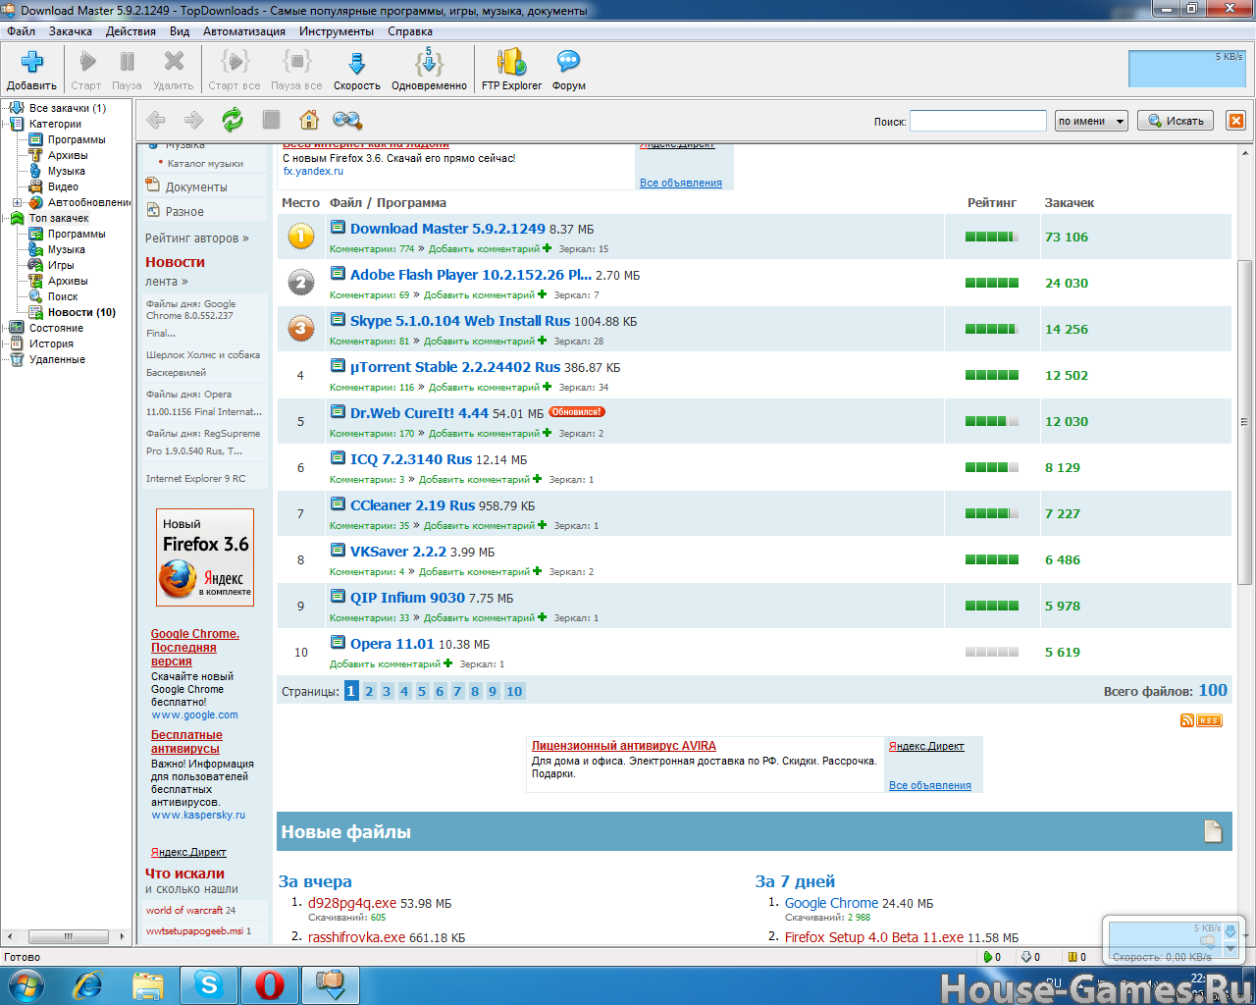Expand the Состояние tree node
The image size is (1256, 1005).
[5, 328]
